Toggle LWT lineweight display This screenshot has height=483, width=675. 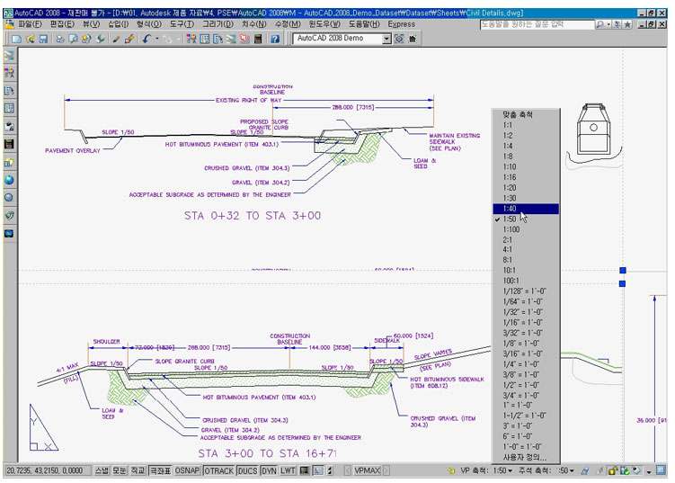(x=288, y=470)
